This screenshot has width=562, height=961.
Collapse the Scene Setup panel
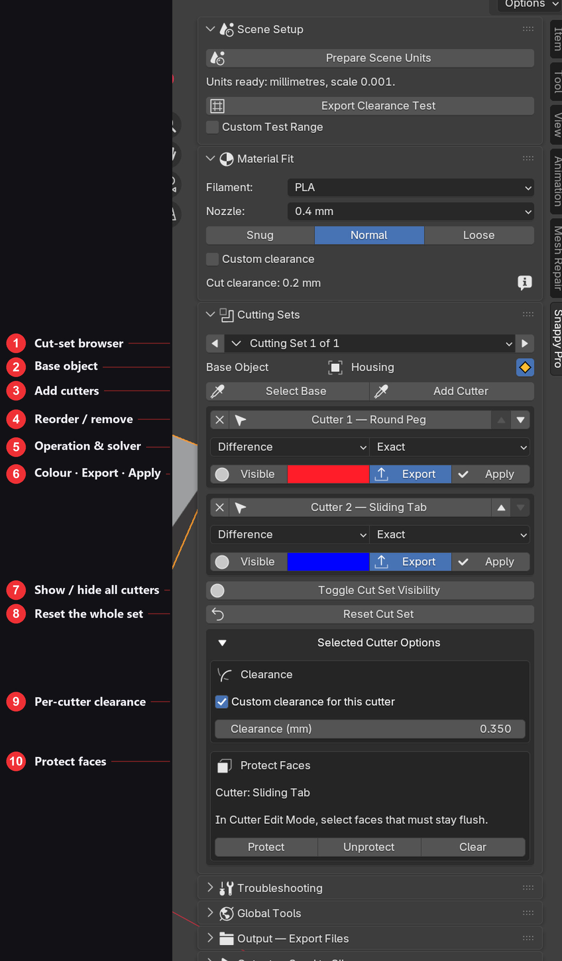pyautogui.click(x=210, y=29)
